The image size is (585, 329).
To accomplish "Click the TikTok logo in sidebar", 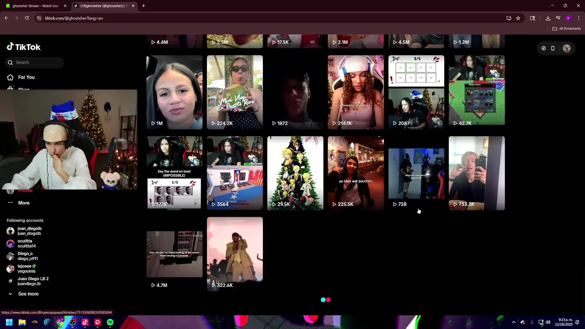I will point(23,47).
